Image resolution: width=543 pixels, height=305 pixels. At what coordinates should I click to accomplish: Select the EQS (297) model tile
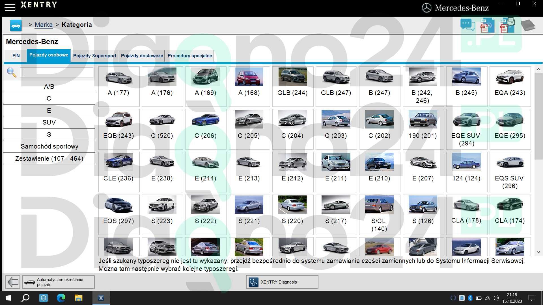pyautogui.click(x=118, y=215)
